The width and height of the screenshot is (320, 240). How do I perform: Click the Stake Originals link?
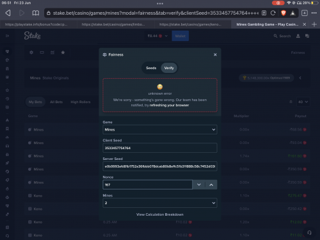[x=56, y=78]
